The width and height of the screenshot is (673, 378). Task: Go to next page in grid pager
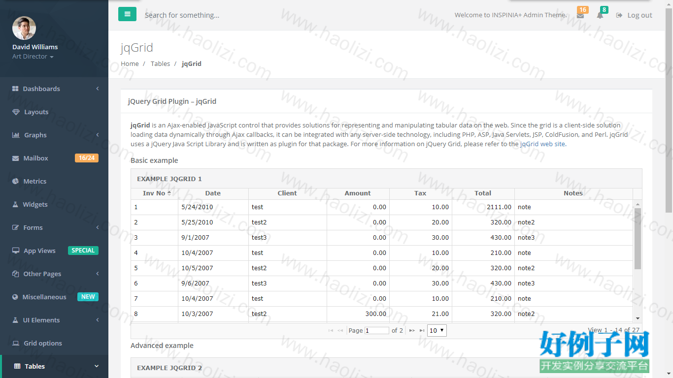pyautogui.click(x=412, y=331)
